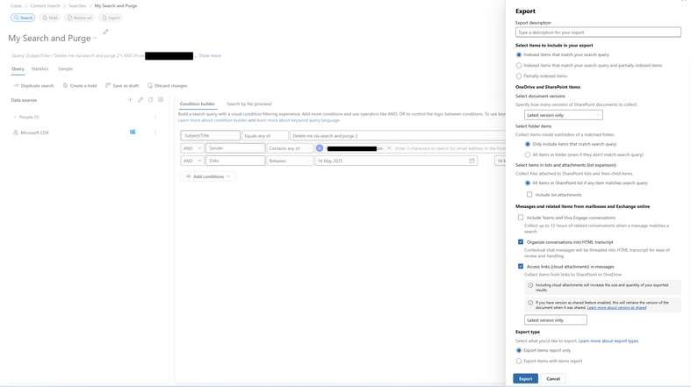
Task: Open the Equals any of operator dropdown
Action: point(265,136)
